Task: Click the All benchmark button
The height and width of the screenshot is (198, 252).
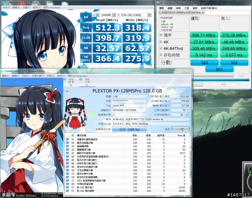Action: (86, 17)
